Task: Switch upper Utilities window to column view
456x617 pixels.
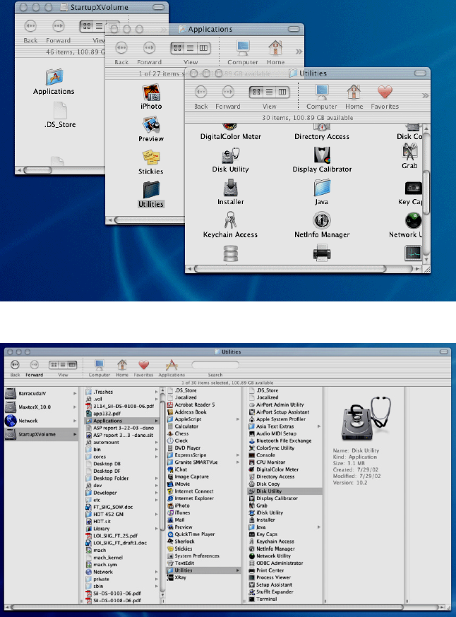Action: tap(282, 92)
